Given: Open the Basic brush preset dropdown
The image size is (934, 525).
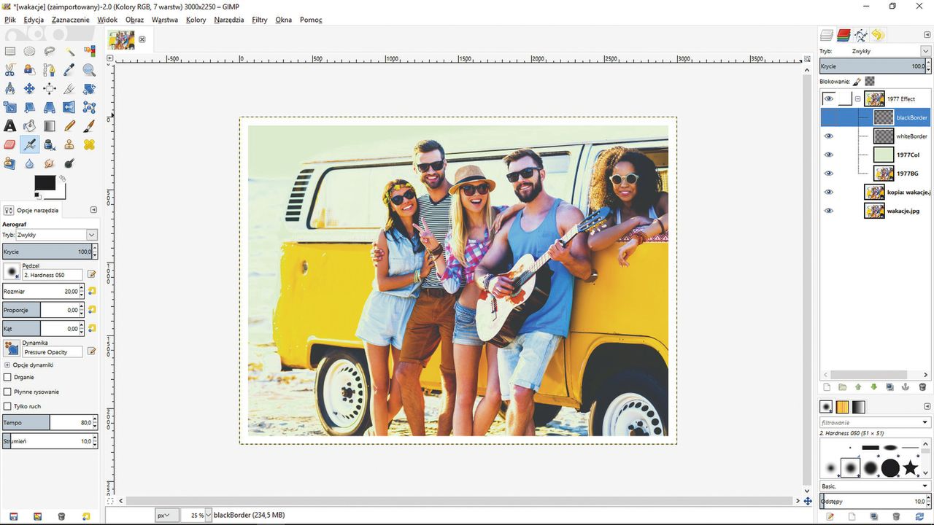Looking at the screenshot, I should pyautogui.click(x=925, y=486).
